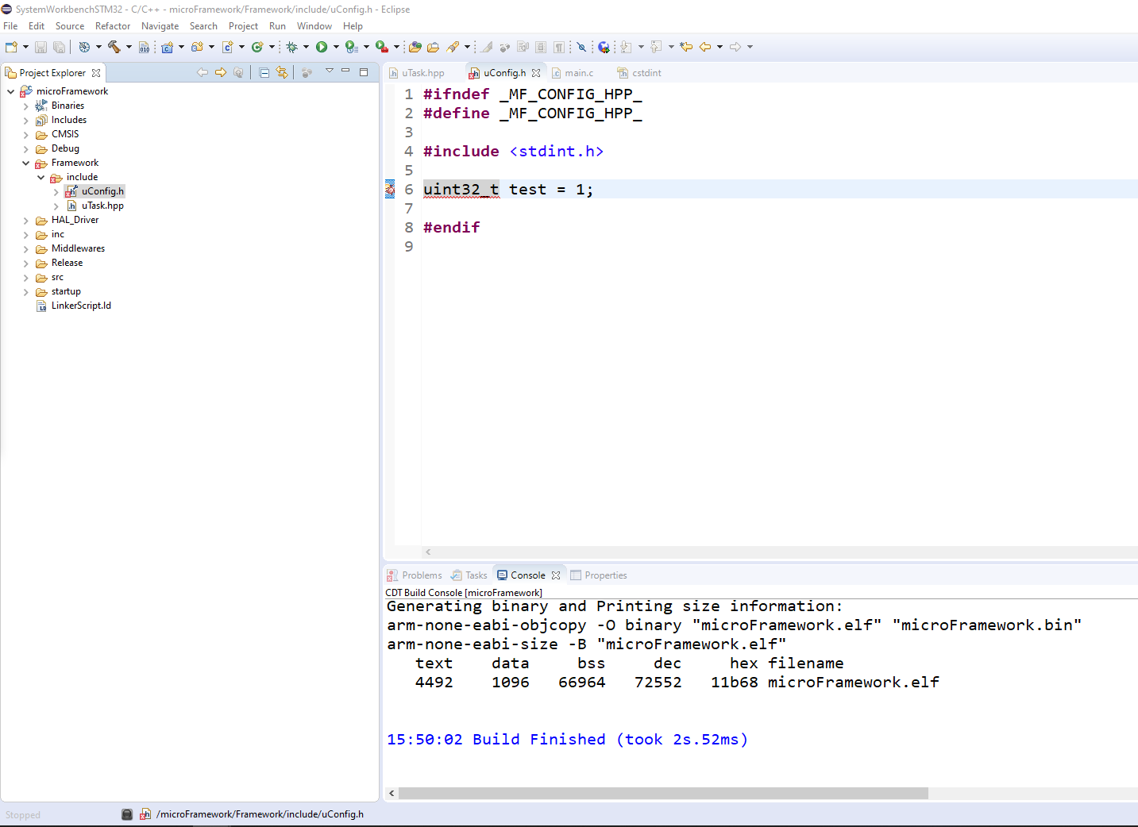This screenshot has height=827, width=1138.
Task: Click the New C/C++ Project icon
Action: click(167, 47)
